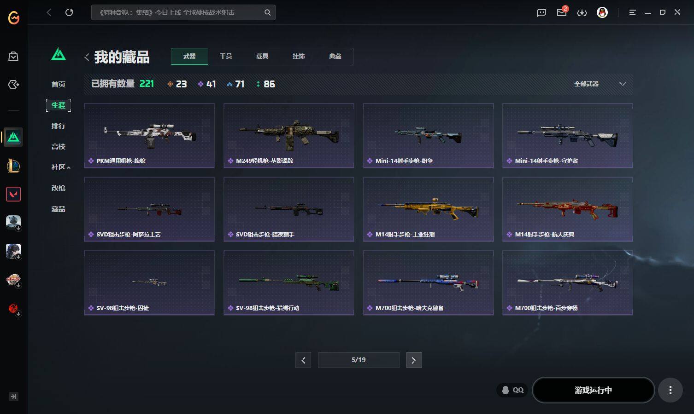This screenshot has width=694, height=414.
Task: Open the chat messages icon
Action: pyautogui.click(x=541, y=13)
